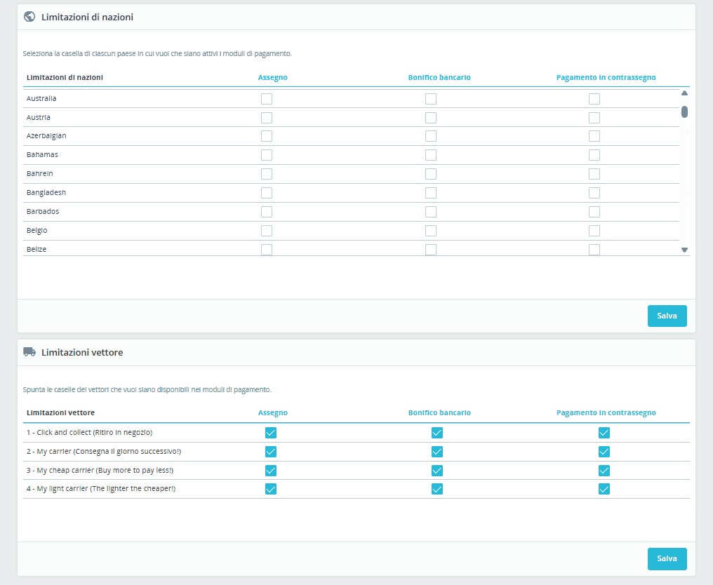Uncheck Bonifico bancario for My carrier
The image size is (713, 585).
click(437, 452)
